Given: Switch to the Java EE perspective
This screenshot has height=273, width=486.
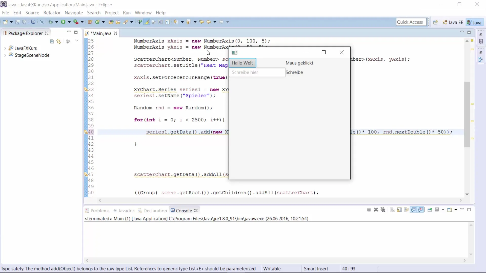Looking at the screenshot, I should pos(453,22).
